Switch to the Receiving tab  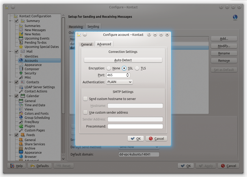(76, 27)
